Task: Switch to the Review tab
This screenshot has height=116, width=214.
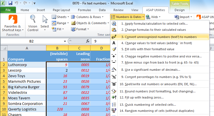Action: (x=118, y=10)
